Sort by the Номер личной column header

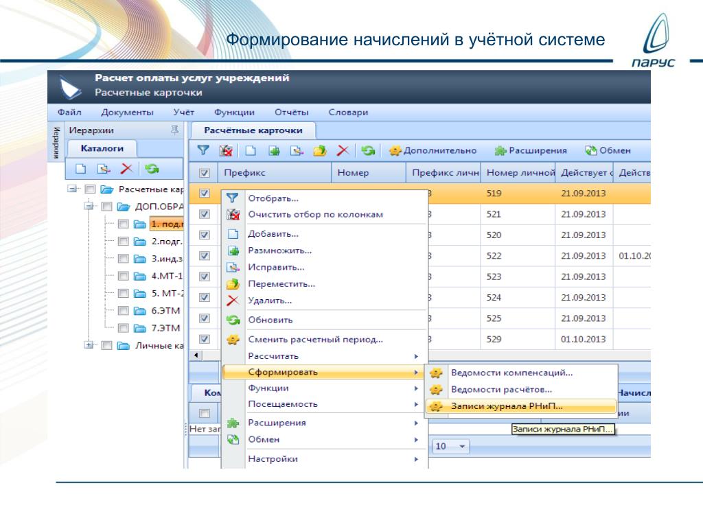coord(518,172)
